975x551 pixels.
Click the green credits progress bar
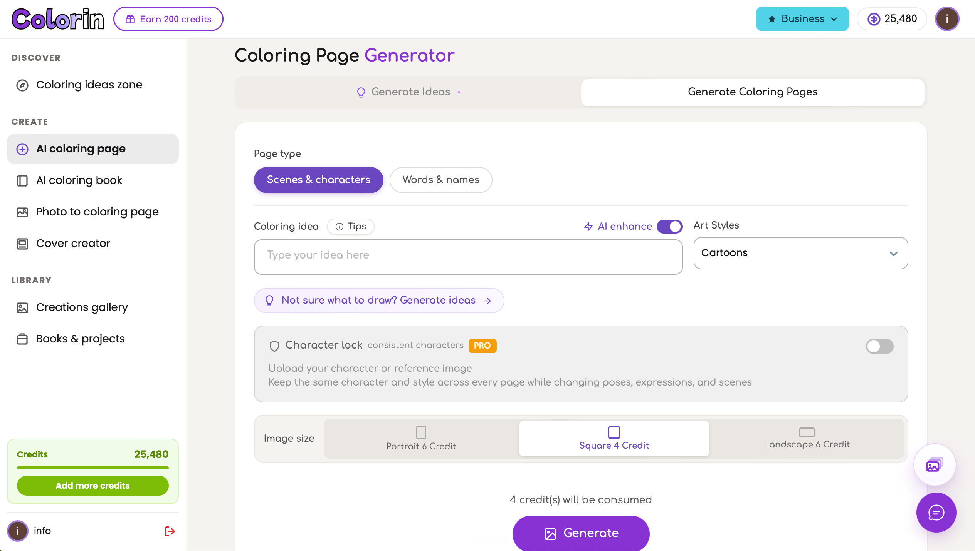(x=93, y=468)
